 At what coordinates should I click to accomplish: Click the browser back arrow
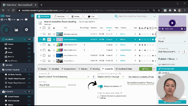coord(3,10)
